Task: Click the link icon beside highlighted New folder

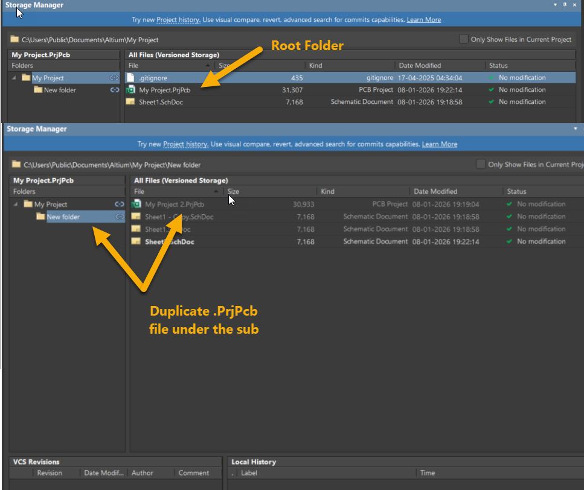Action: click(x=119, y=217)
